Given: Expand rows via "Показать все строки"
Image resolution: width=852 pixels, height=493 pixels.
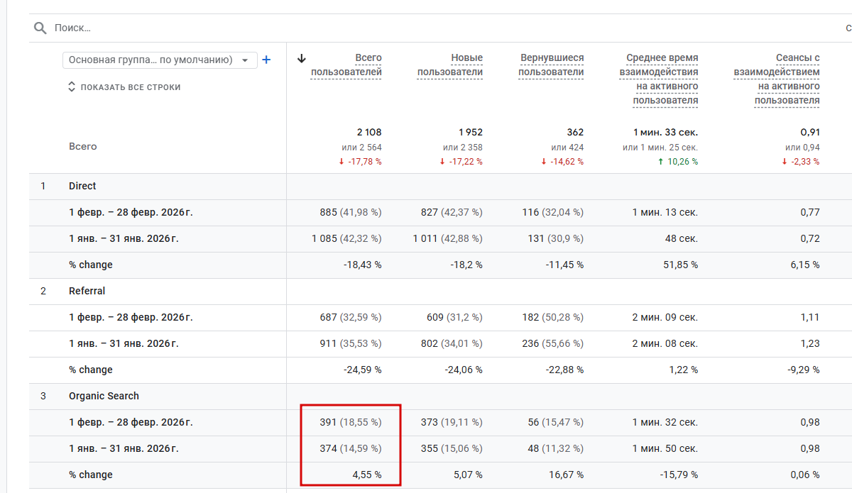Looking at the screenshot, I should tap(124, 87).
